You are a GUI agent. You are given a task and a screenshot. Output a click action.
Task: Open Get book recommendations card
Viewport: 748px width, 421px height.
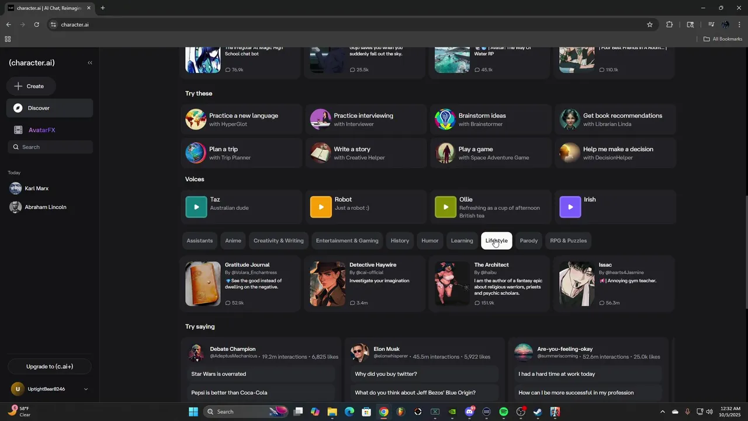[x=615, y=119]
